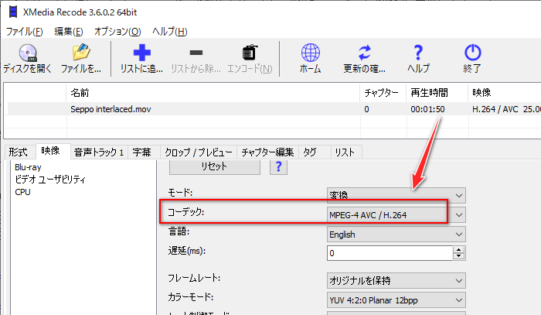The width and height of the screenshot is (541, 315).
Task: Decrease the delay value with down arrow
Action: click(458, 257)
